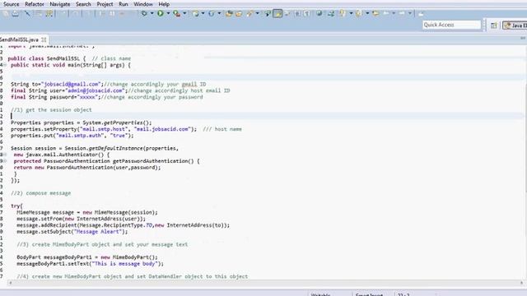This screenshot has width=527, height=296.
Task: Collapse the main method fold marker
Action: (x=5, y=65)
